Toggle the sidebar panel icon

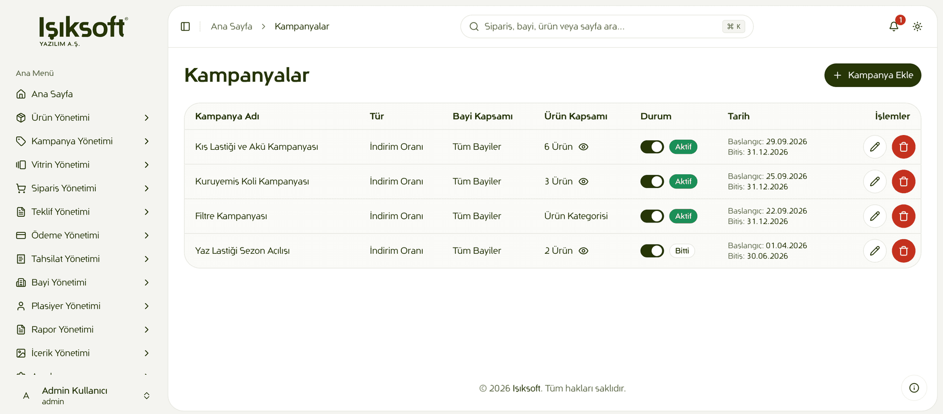[185, 26]
